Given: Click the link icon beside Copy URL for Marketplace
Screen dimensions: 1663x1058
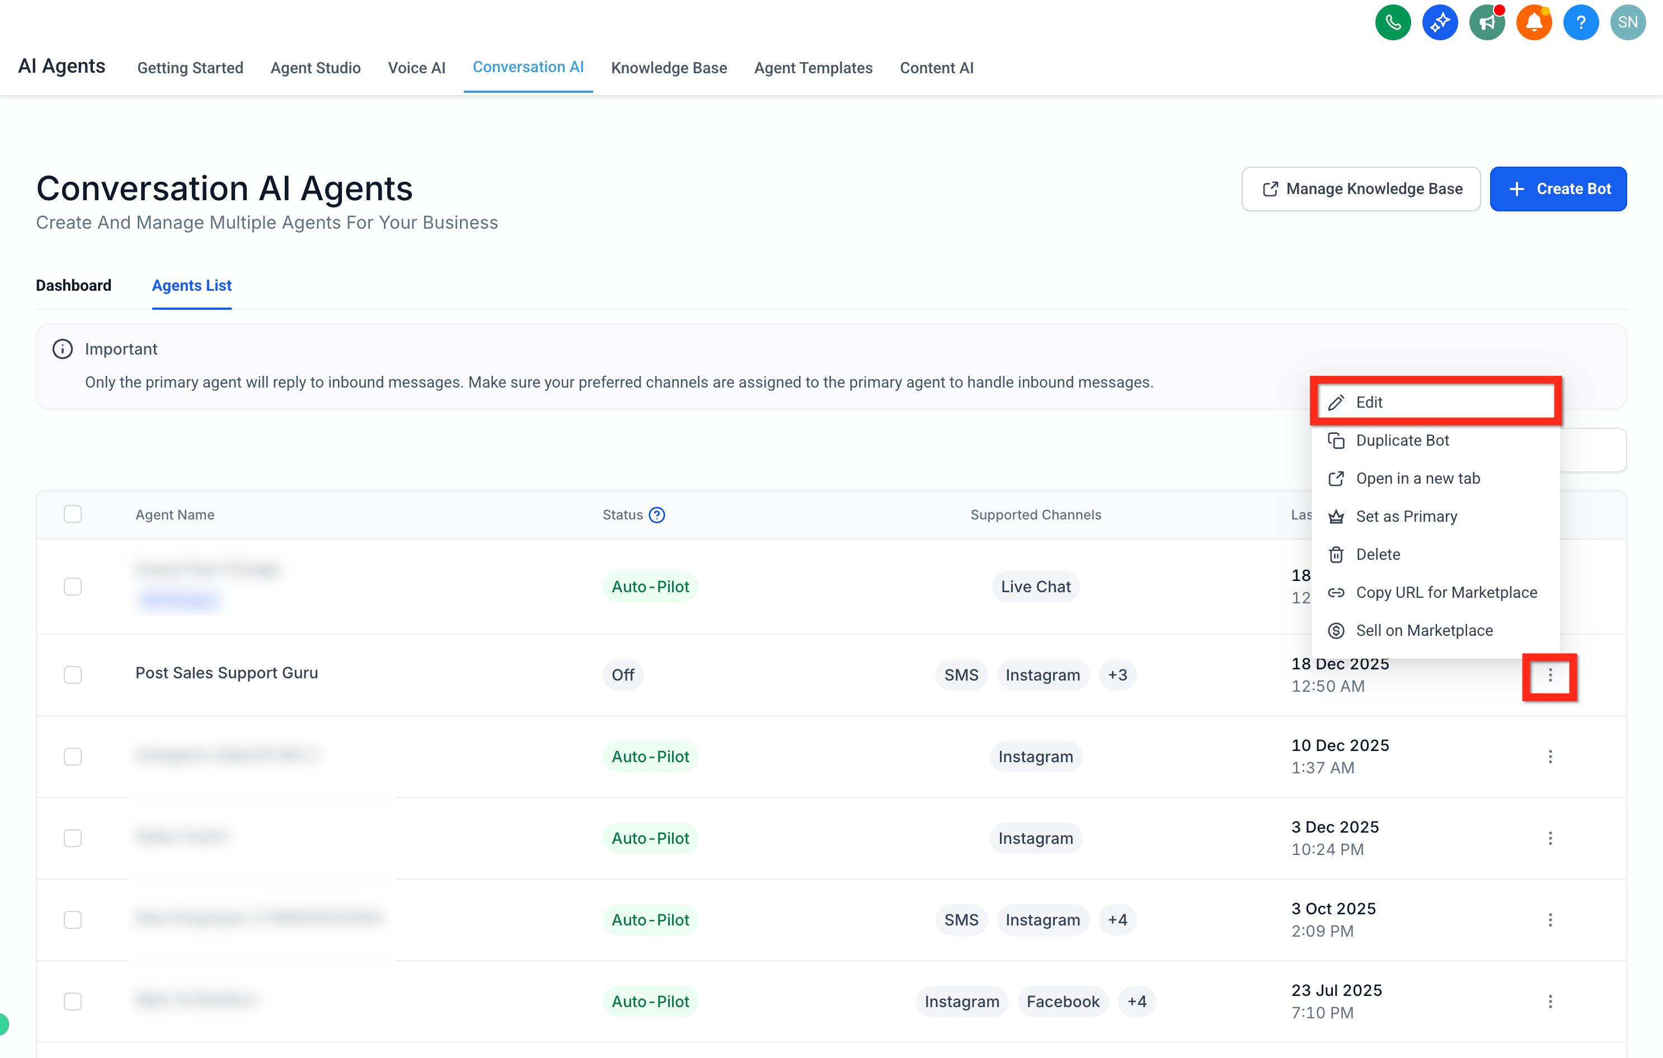Looking at the screenshot, I should click(x=1336, y=592).
